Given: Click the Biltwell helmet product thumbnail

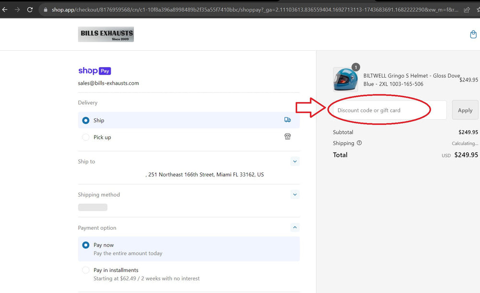Looking at the screenshot, I should point(345,79).
